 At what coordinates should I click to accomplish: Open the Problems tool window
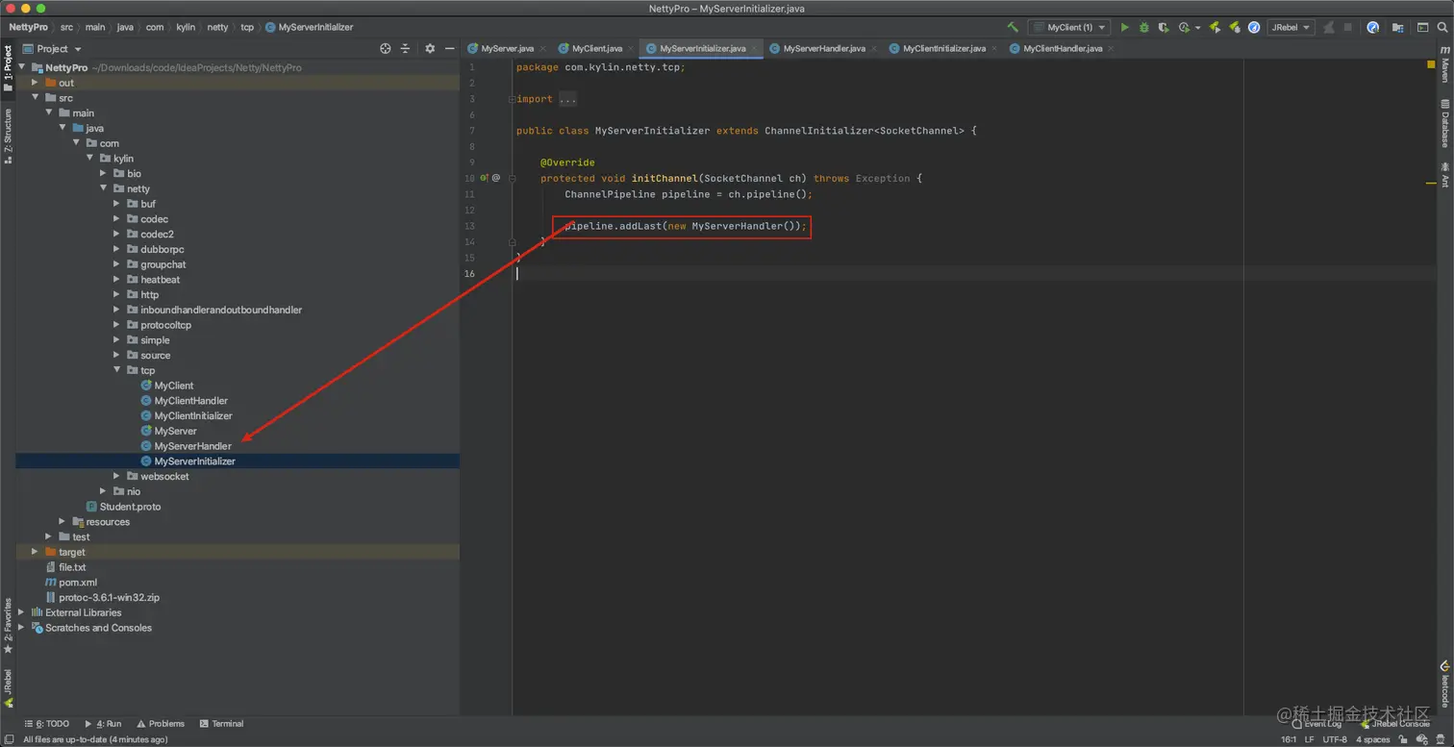pyautogui.click(x=161, y=724)
